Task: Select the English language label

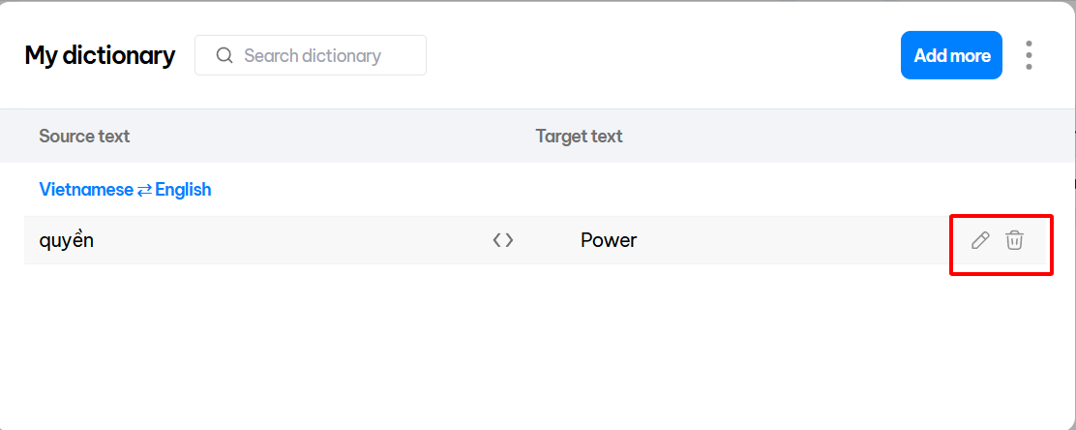Action: 183,190
